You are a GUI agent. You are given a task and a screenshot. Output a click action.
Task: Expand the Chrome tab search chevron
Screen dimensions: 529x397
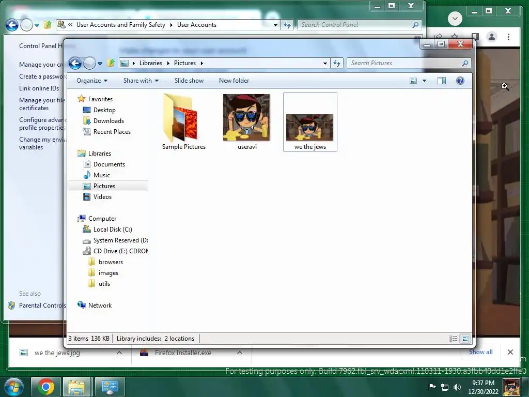click(x=455, y=19)
